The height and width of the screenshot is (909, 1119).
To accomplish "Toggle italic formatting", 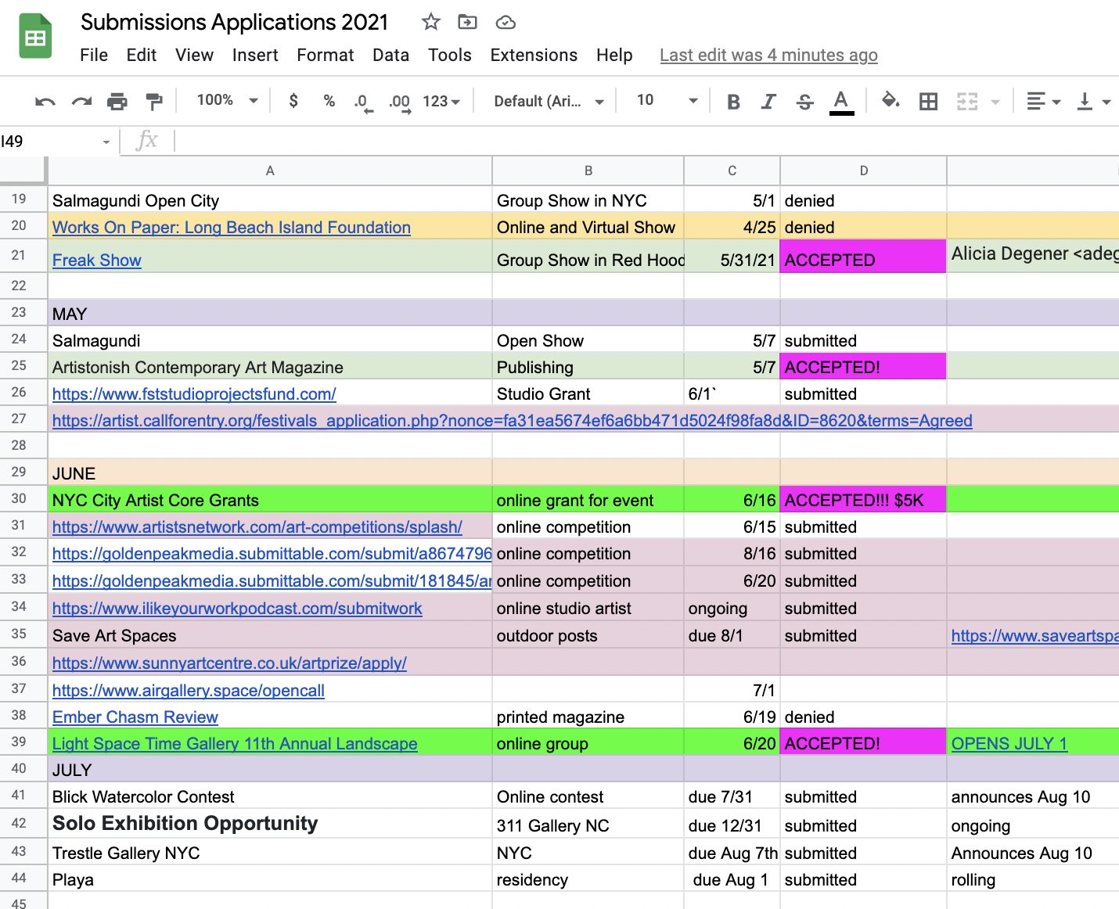I will [768, 101].
